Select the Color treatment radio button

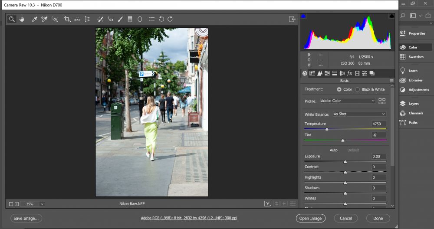[x=339, y=89]
